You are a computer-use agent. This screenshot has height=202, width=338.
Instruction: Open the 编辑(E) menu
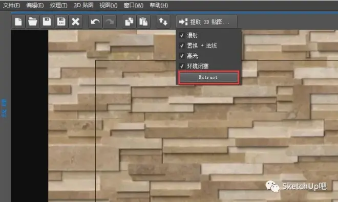click(35, 5)
